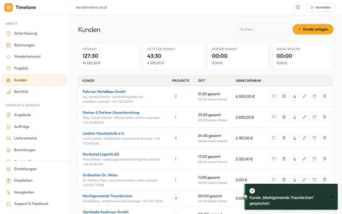The image size is (342, 214).
Task: Open the Empfehlen page
Action: (x=35, y=180)
